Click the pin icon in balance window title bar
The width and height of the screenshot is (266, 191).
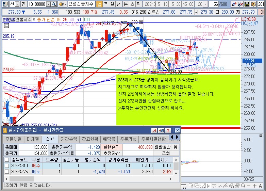pos(161,130)
